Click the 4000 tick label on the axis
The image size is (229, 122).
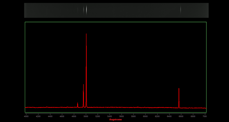26,116
